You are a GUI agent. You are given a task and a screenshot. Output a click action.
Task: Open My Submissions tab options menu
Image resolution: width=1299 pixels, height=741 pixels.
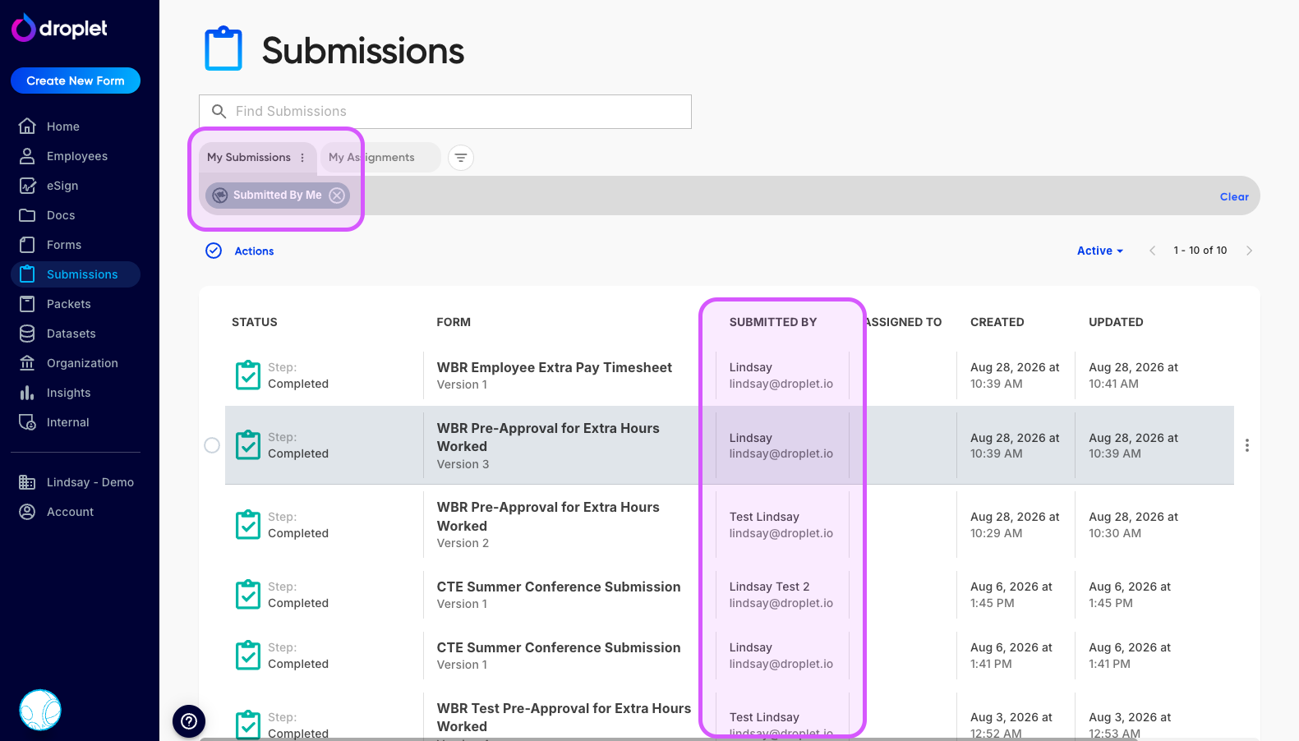302,158
